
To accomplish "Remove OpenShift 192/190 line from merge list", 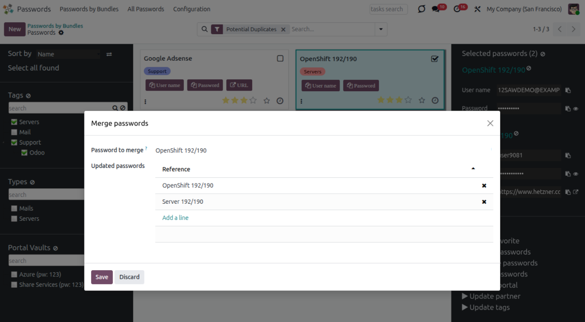I will pos(484,186).
